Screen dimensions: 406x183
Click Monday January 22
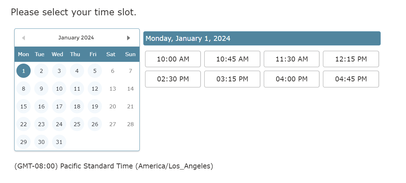pyautogui.click(x=24, y=124)
